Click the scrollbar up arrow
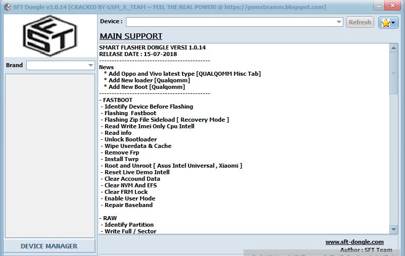The width and height of the screenshot is (405, 256). [x=393, y=48]
